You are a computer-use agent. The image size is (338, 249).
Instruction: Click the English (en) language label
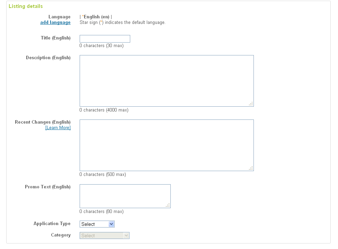96,17
